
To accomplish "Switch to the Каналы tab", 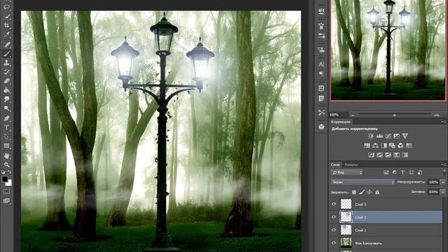I will (351, 164).
